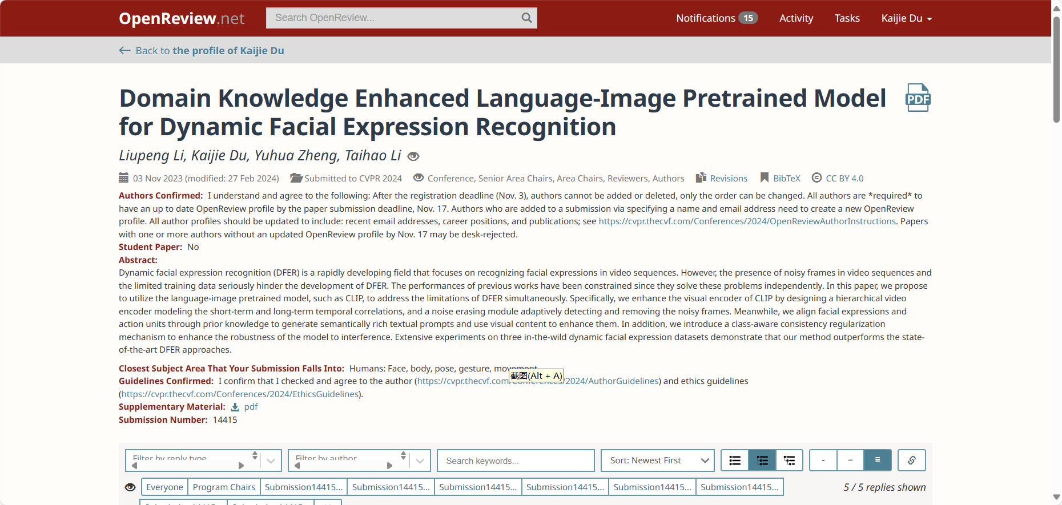Switch to nested thread view icon
This screenshot has height=505, width=1062.
click(x=789, y=460)
